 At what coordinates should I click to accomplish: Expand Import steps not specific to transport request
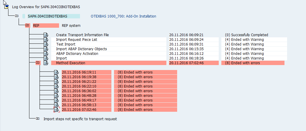pos(38,118)
